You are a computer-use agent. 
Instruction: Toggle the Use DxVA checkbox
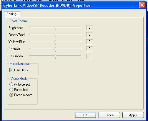11,70
